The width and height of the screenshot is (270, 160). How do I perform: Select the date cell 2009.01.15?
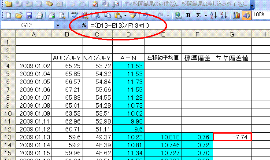click(x=34, y=153)
